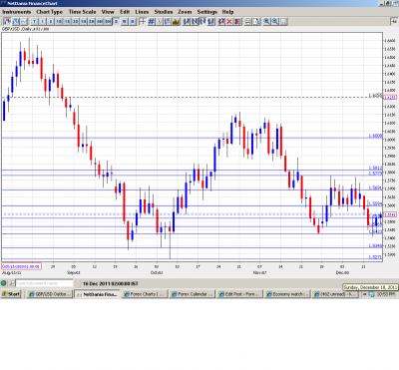
Task: Open the Lines menu
Action: point(142,12)
